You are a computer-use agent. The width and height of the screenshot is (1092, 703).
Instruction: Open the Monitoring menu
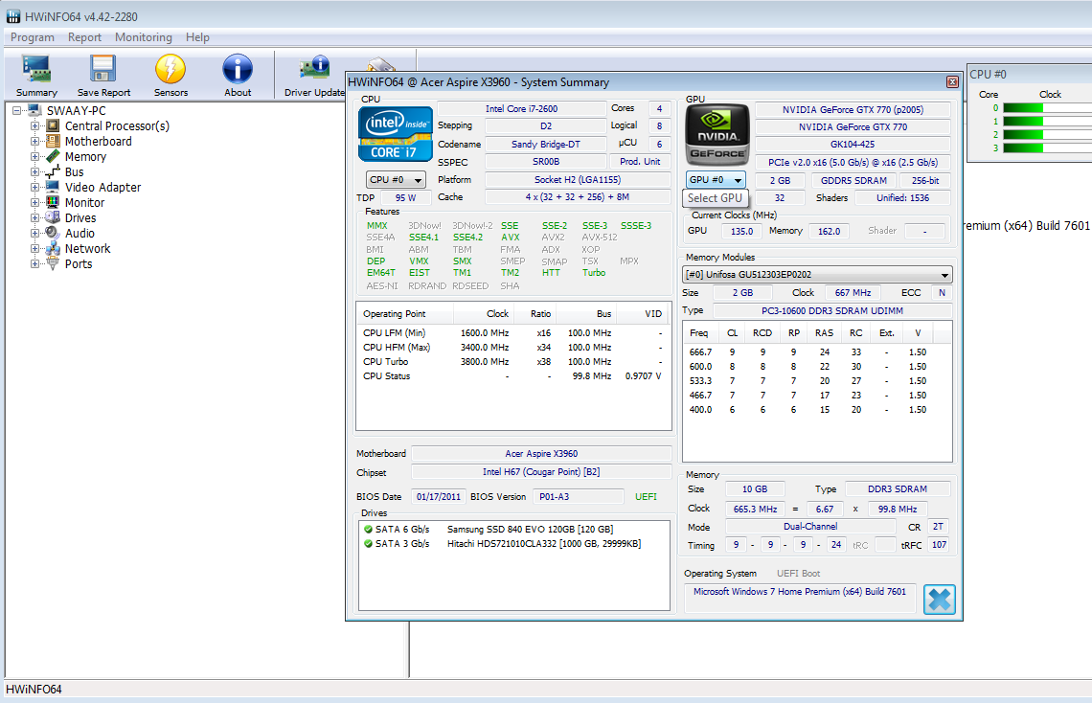pyautogui.click(x=144, y=37)
